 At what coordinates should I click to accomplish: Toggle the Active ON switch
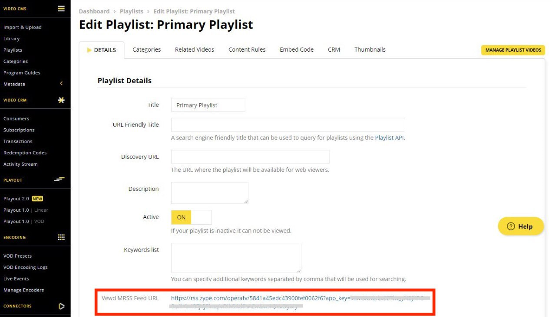pos(192,217)
